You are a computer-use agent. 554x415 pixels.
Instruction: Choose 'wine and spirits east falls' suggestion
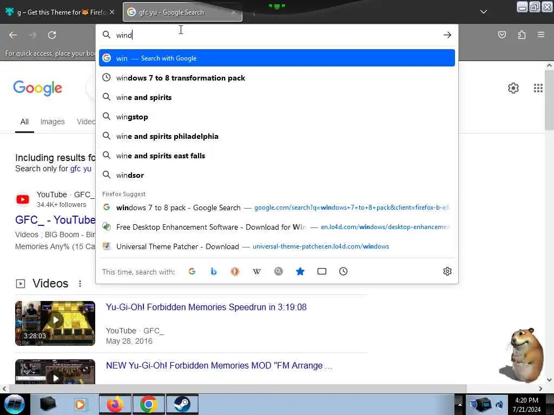pos(277,155)
